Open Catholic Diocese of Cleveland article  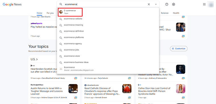[102, 91]
